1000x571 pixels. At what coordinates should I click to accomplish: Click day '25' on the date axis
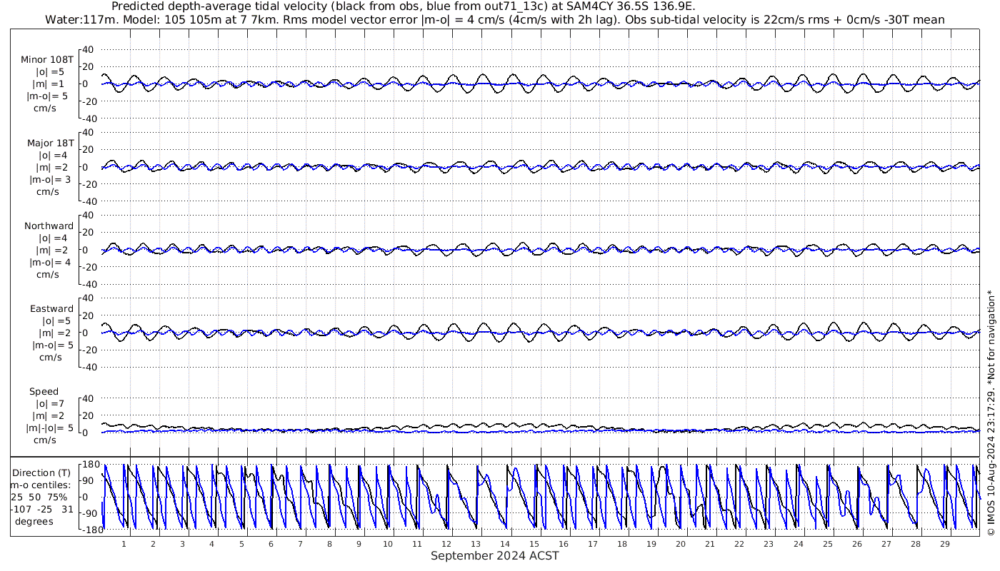click(x=827, y=544)
